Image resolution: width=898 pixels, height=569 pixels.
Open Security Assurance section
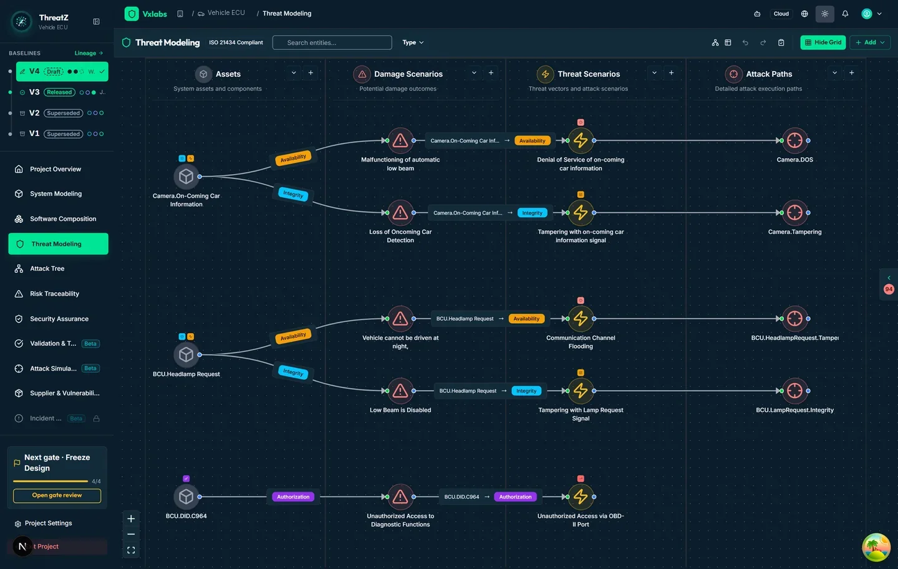click(58, 319)
